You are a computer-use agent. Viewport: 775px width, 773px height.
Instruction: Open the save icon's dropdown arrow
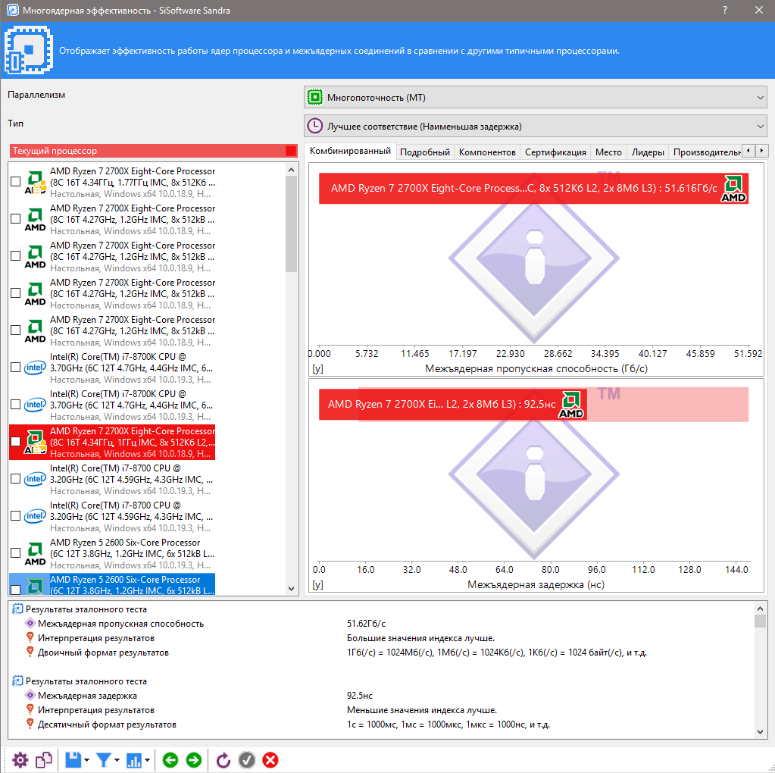87,760
